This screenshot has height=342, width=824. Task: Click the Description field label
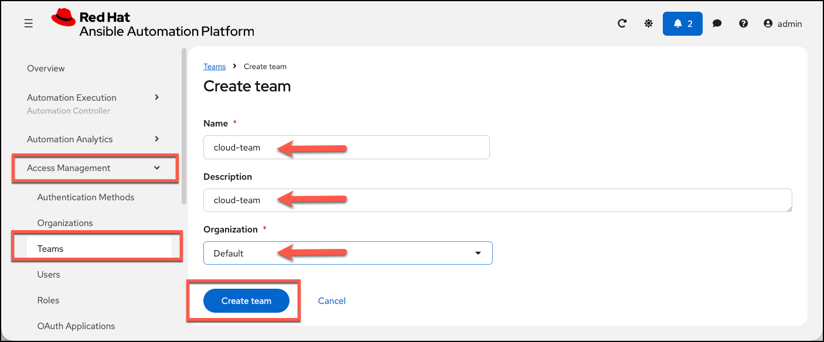[227, 177]
